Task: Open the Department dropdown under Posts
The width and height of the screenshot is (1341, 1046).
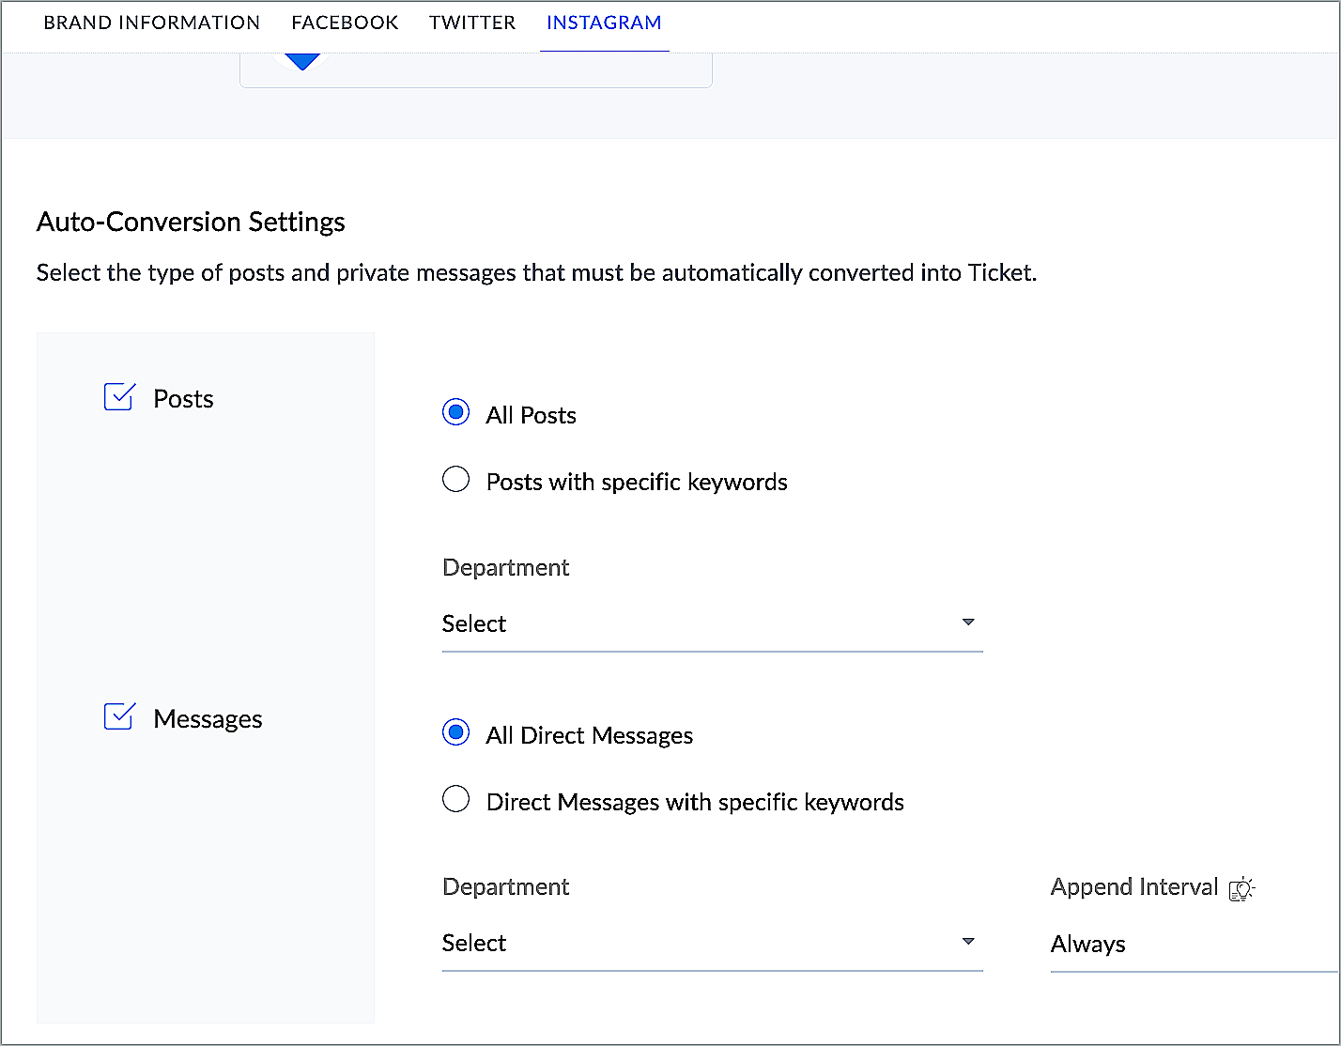Action: pyautogui.click(x=711, y=624)
